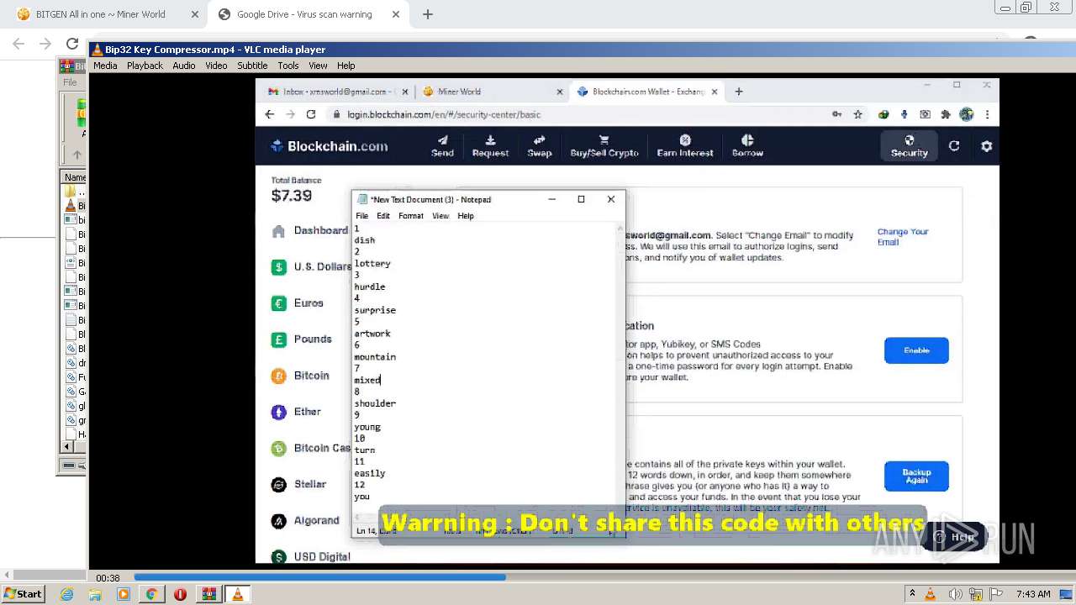Screen dimensions: 1076x605
Task: Click Buy/Sell Crypto header item
Action: 604,146
